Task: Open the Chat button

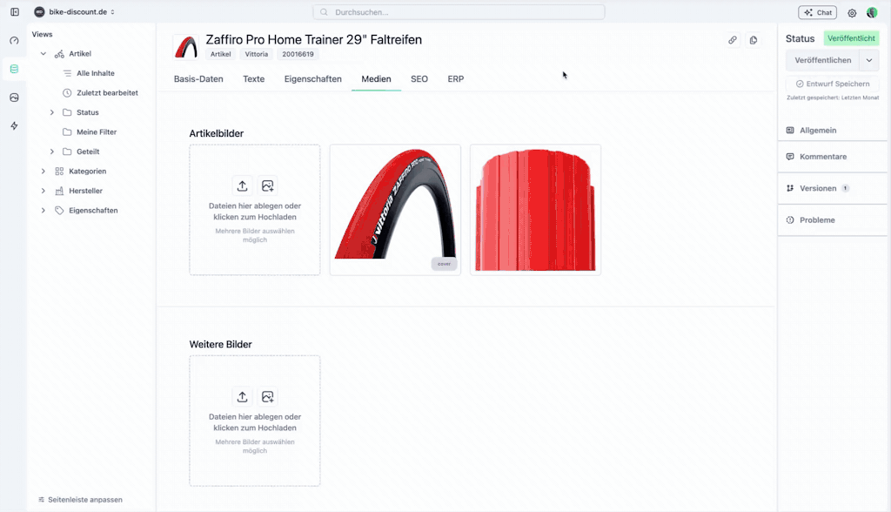Action: 817,13
